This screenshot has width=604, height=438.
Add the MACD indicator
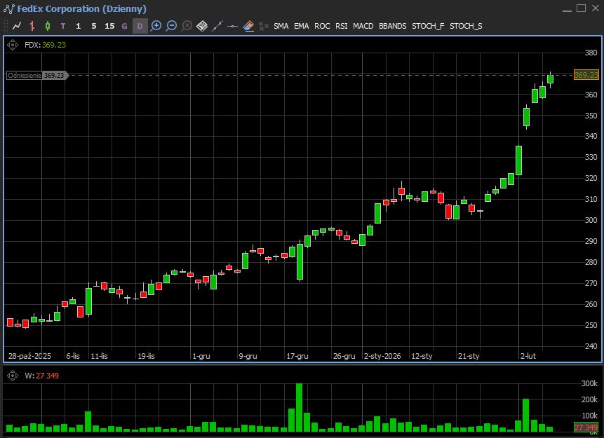pyautogui.click(x=363, y=26)
